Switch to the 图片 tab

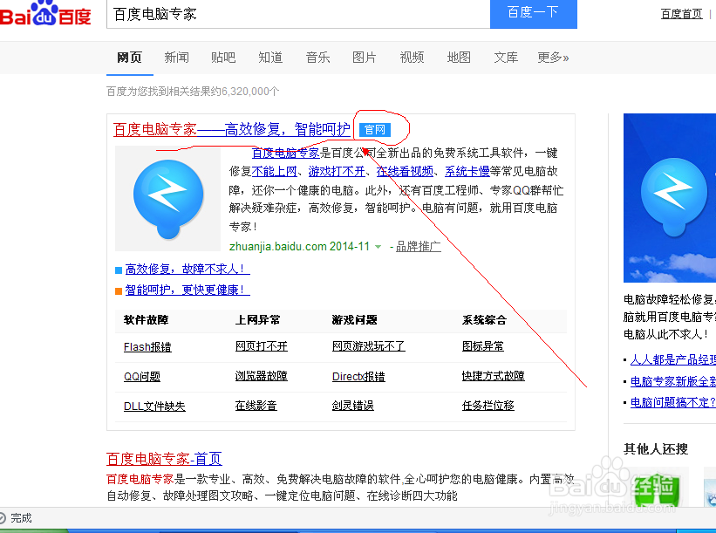pyautogui.click(x=365, y=58)
